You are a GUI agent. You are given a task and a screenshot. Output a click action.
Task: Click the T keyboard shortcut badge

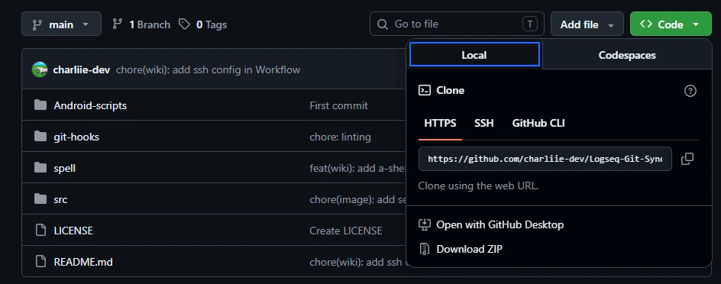[x=530, y=24]
